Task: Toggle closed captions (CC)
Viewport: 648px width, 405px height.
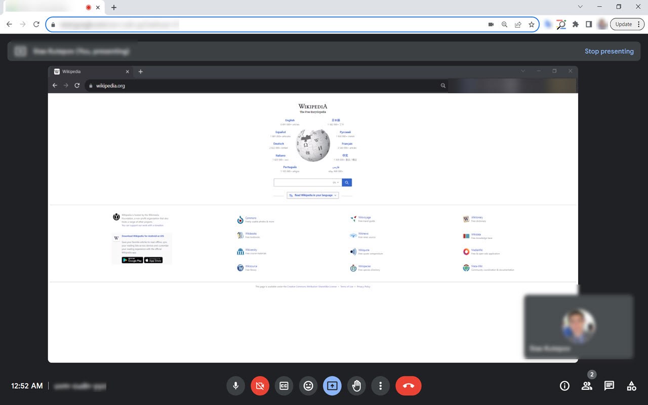Action: (284, 386)
